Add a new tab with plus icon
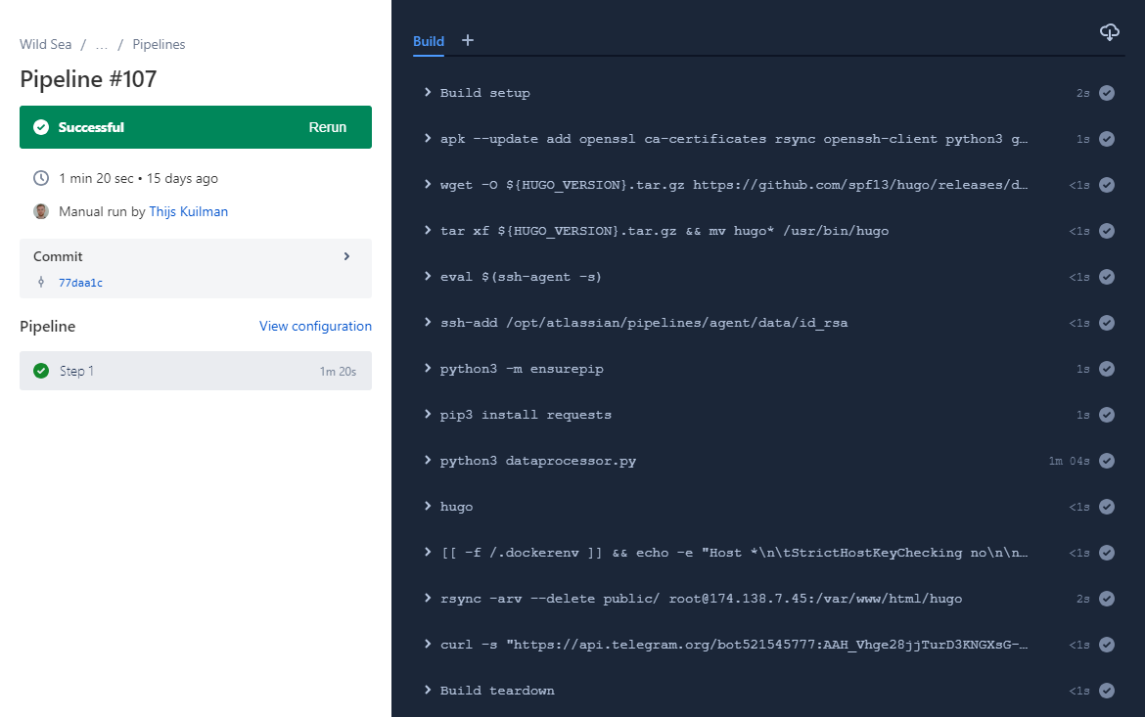The height and width of the screenshot is (717, 1145). click(468, 41)
